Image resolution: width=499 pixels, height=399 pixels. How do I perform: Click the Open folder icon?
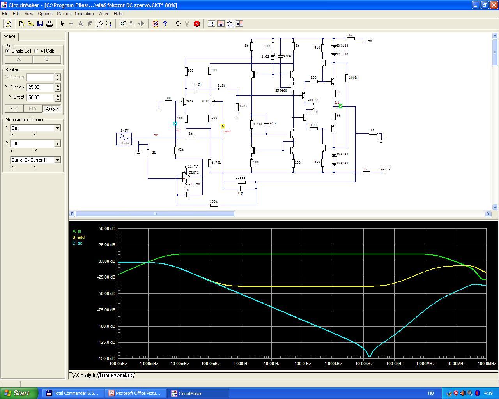[x=31, y=24]
